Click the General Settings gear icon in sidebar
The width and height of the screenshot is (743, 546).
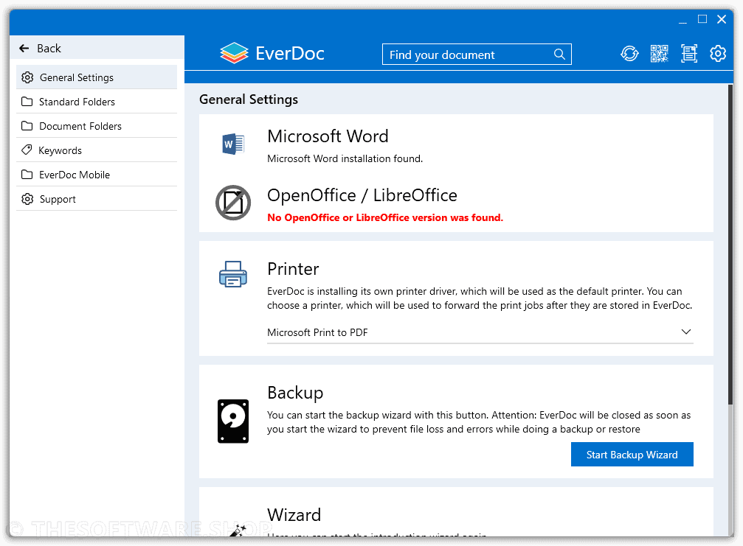pos(27,77)
